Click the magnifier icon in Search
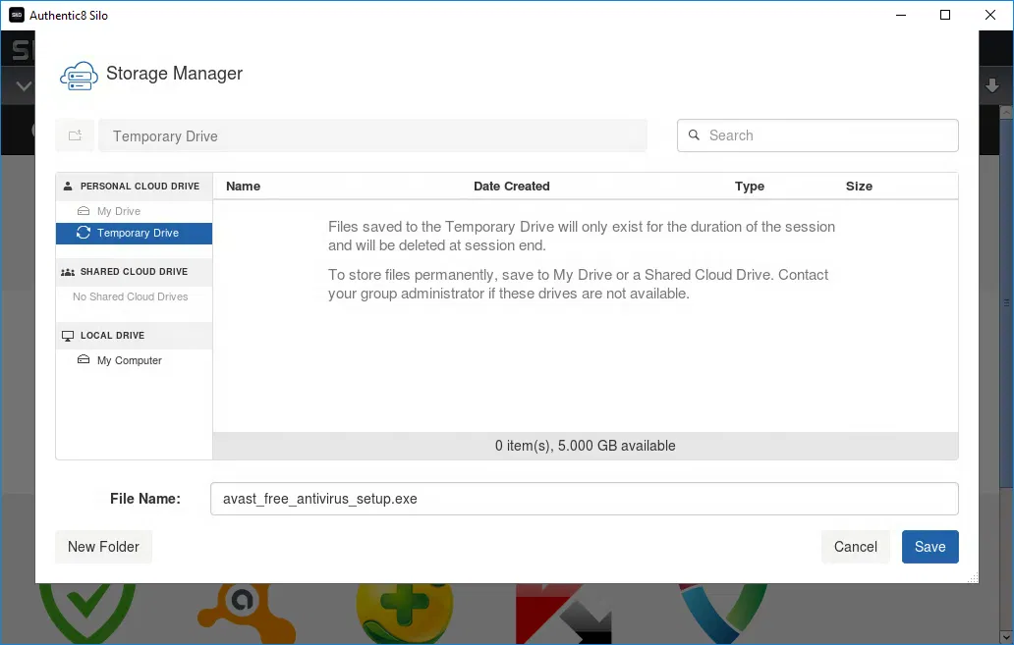The height and width of the screenshot is (645, 1014). pyautogui.click(x=694, y=135)
